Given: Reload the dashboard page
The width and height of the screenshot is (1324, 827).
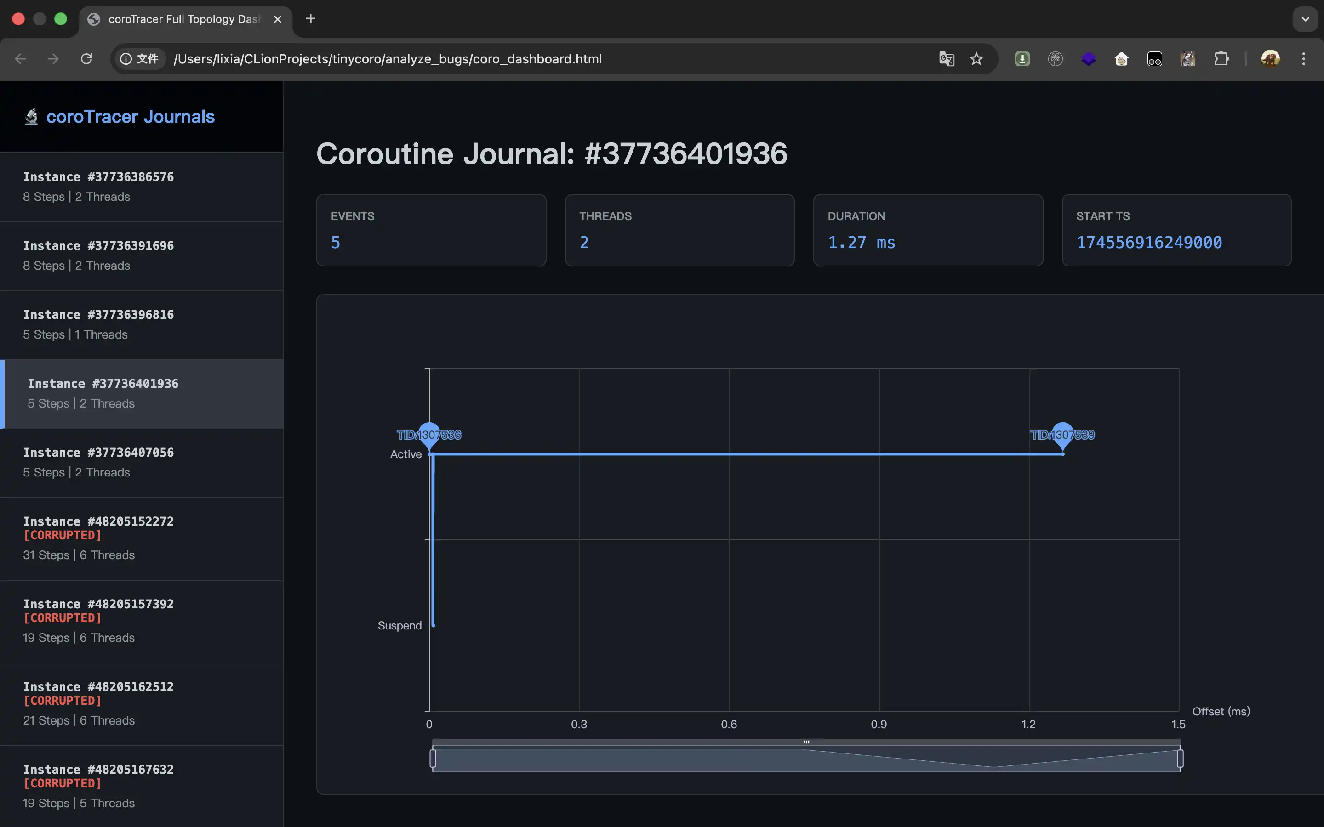Looking at the screenshot, I should coord(86,58).
